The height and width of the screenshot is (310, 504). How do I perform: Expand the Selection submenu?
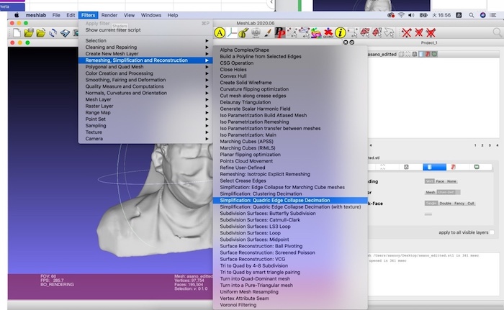pyautogui.click(x=145, y=40)
